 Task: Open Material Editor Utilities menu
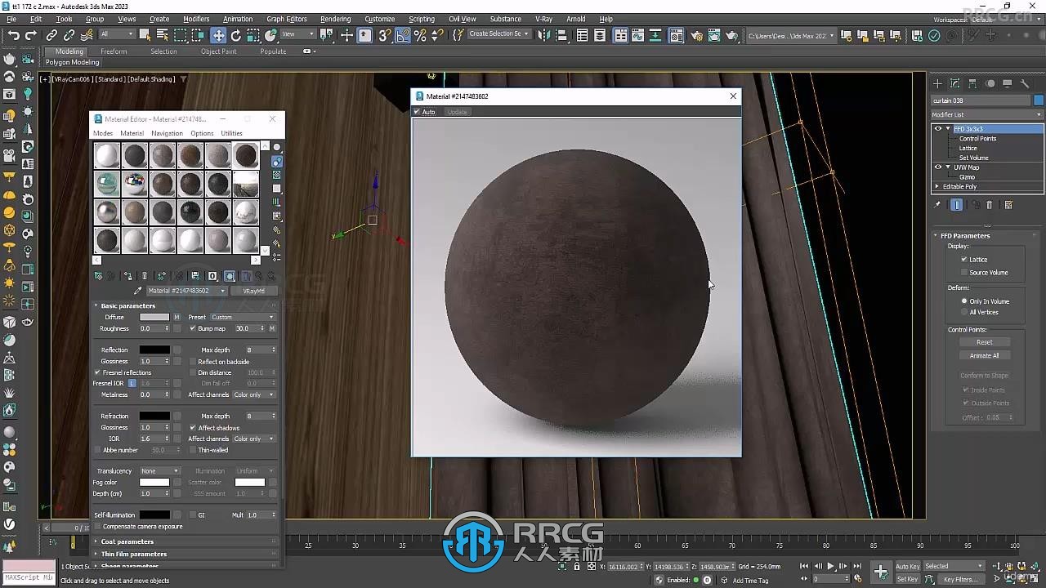(231, 133)
